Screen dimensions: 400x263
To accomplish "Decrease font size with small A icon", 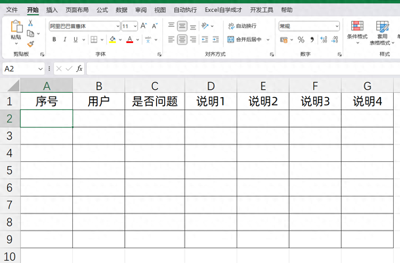I will click(154, 26).
